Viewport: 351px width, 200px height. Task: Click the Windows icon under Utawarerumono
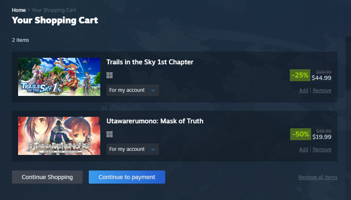click(x=109, y=134)
